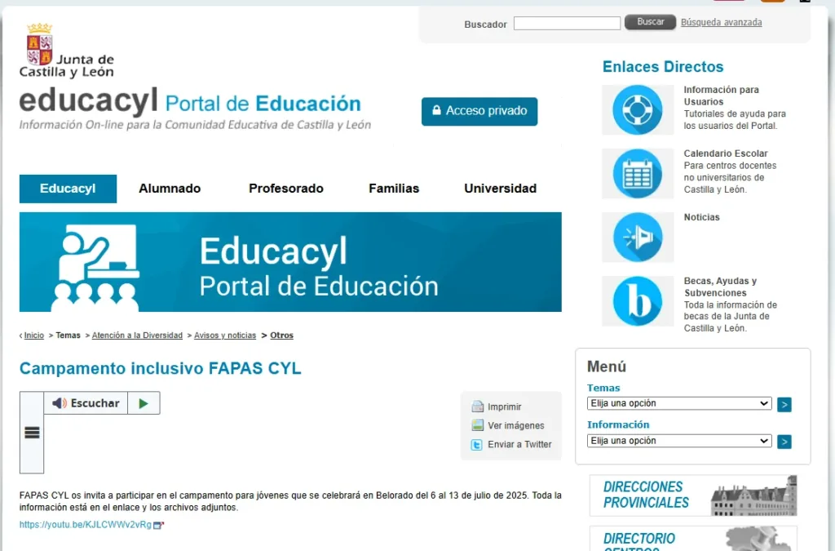The width and height of the screenshot is (835, 551).
Task: Type a query in the Buscador field
Action: point(566,23)
